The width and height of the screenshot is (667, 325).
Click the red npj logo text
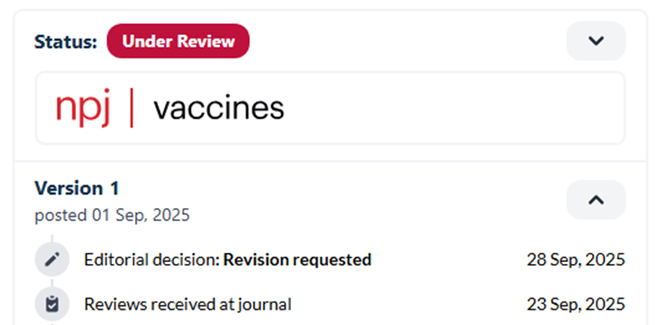83,109
